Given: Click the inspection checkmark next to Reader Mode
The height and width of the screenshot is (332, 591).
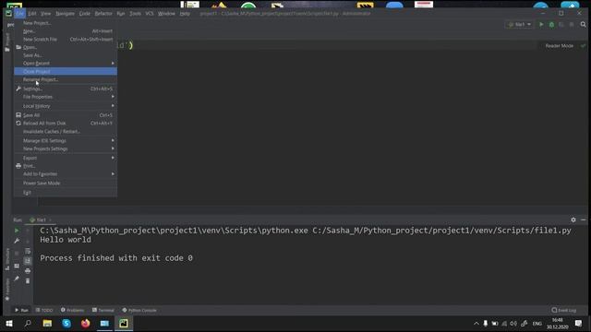Looking at the screenshot, I should (x=583, y=46).
